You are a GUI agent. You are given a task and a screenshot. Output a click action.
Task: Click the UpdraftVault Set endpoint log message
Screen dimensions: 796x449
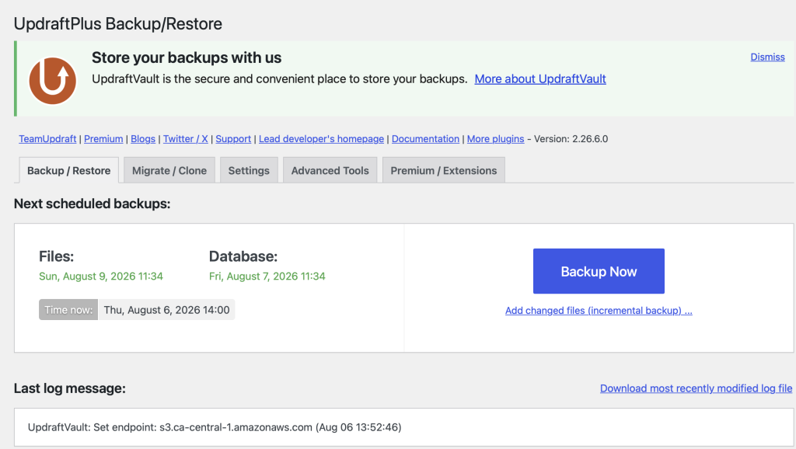click(215, 427)
